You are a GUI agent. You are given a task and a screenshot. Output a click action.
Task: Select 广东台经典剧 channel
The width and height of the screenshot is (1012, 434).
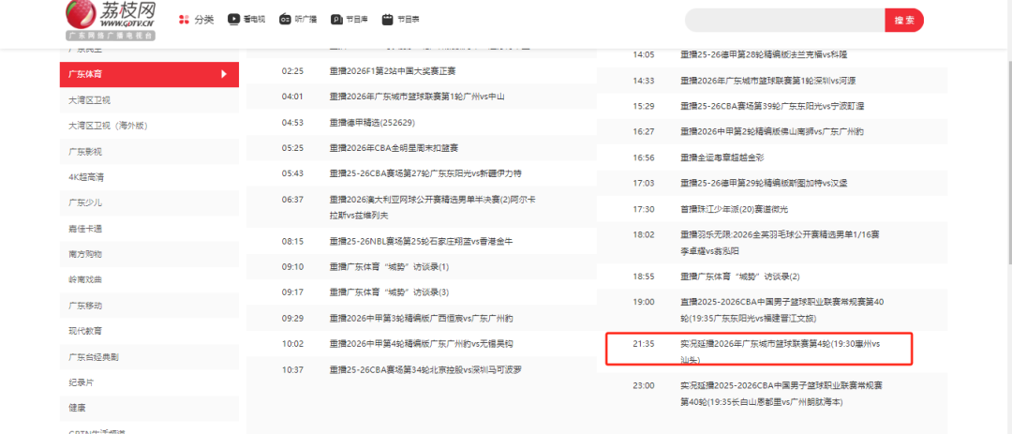click(149, 356)
